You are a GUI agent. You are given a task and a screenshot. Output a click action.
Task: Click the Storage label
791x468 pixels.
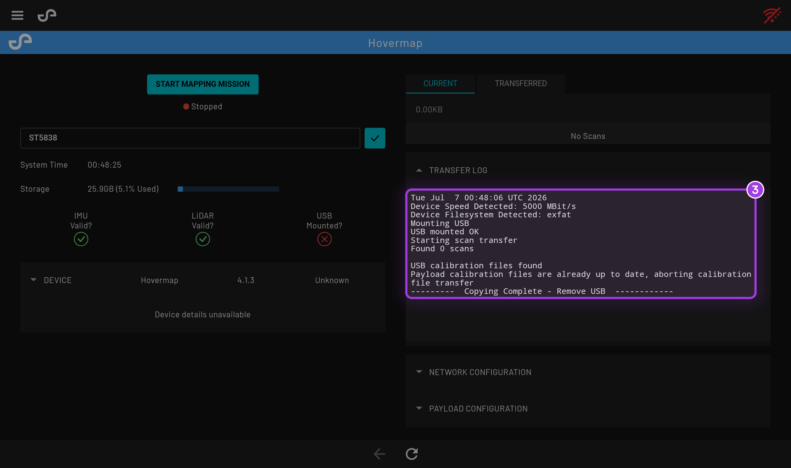(35, 189)
